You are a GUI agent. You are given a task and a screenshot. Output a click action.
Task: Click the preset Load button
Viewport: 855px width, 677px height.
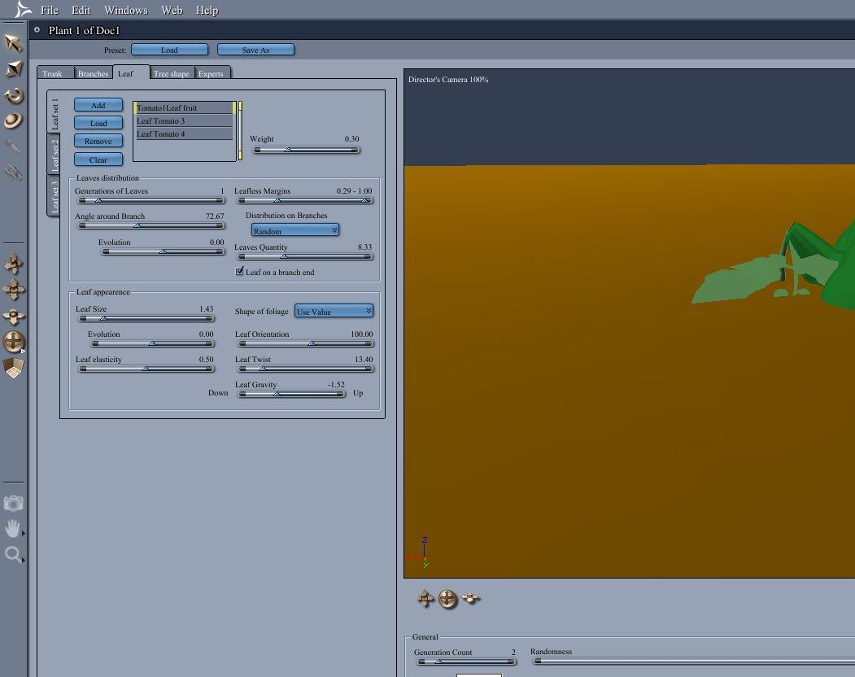click(x=169, y=50)
